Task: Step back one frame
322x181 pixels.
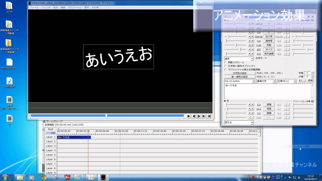Action: (x=194, y=116)
